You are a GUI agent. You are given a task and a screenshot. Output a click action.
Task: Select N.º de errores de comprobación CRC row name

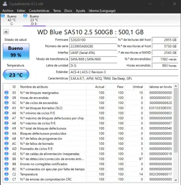(46, 179)
